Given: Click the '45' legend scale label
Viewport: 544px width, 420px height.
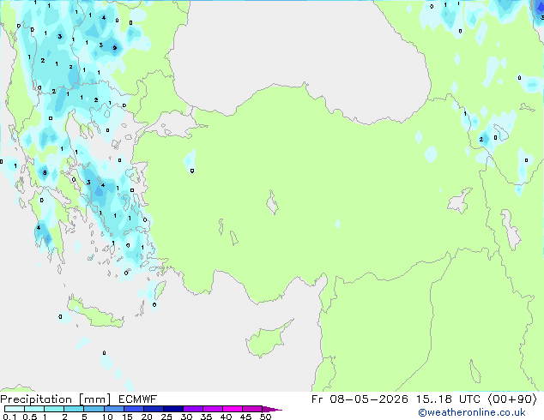Looking at the screenshot, I should 245,417.
